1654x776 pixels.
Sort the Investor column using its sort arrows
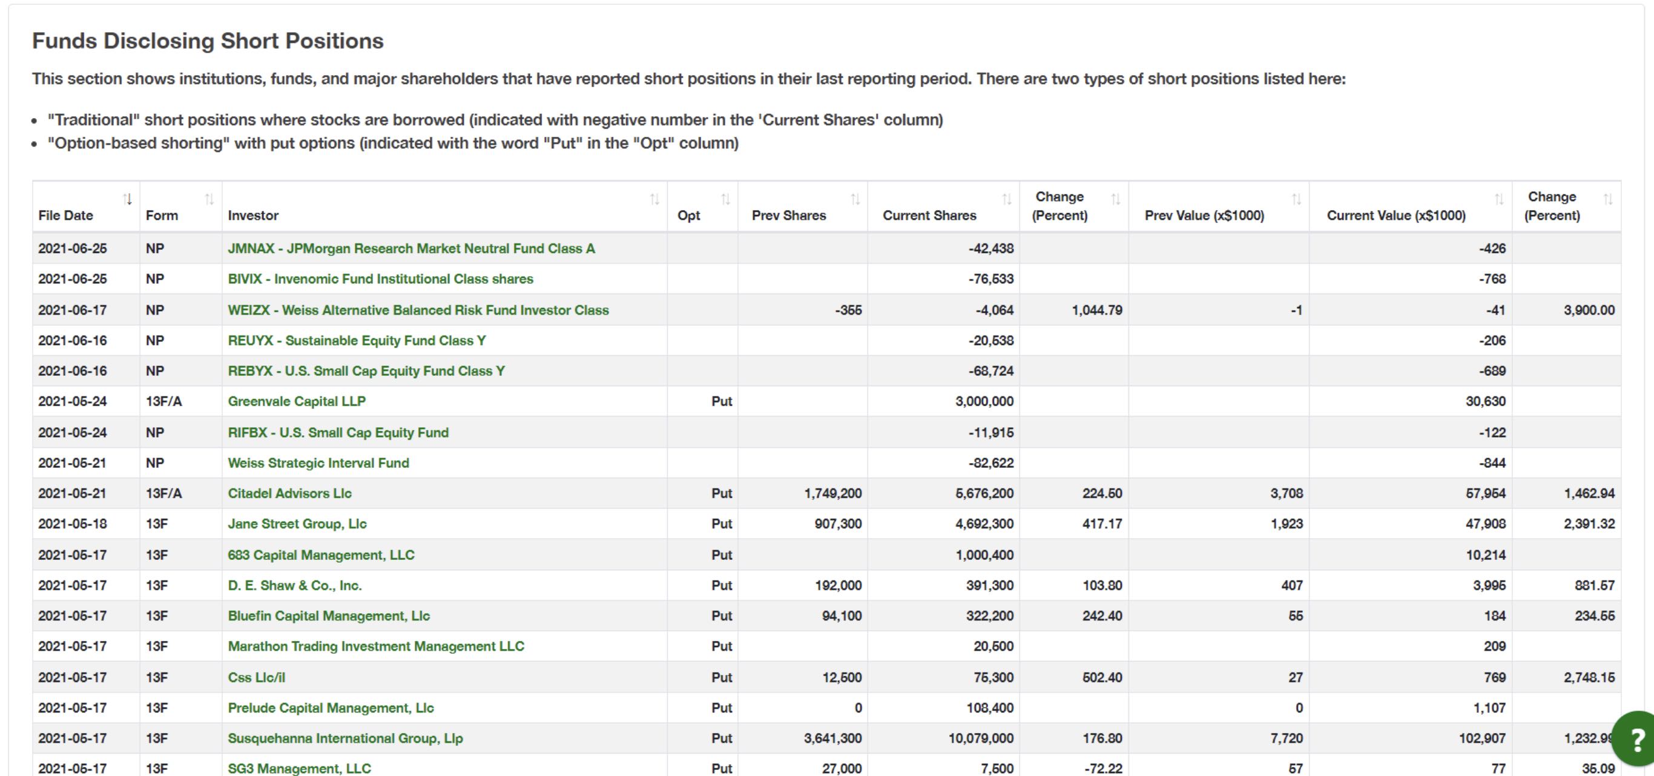point(655,199)
